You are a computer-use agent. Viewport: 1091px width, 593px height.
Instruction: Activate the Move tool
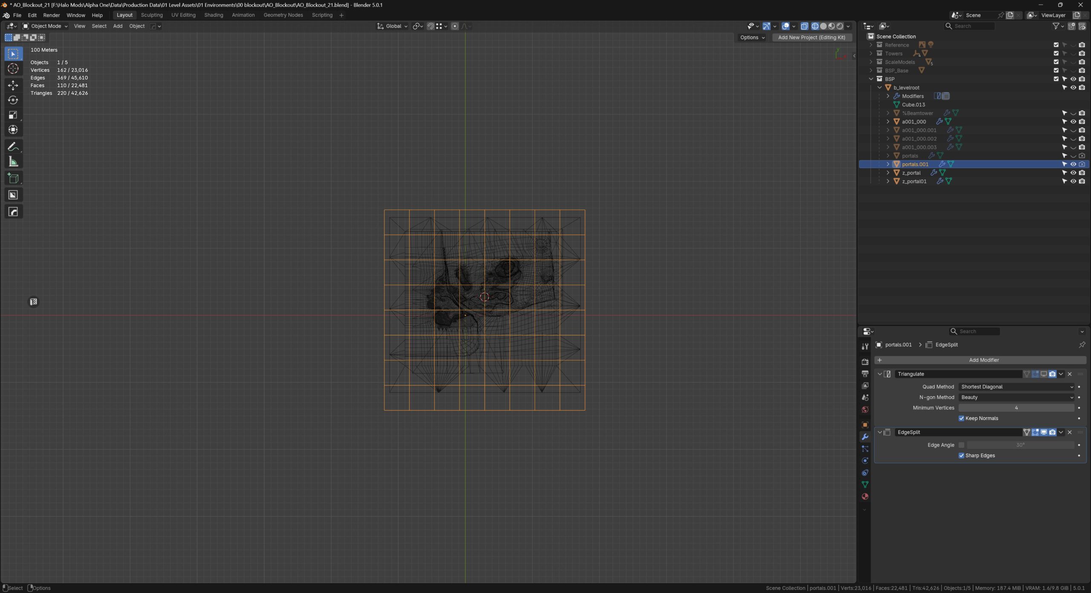[13, 85]
